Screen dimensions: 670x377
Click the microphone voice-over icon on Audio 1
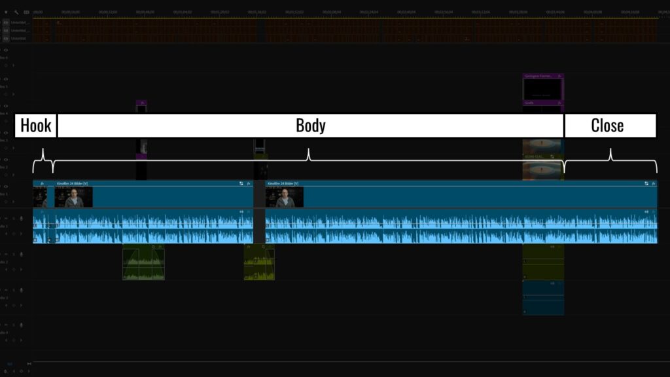click(21, 218)
